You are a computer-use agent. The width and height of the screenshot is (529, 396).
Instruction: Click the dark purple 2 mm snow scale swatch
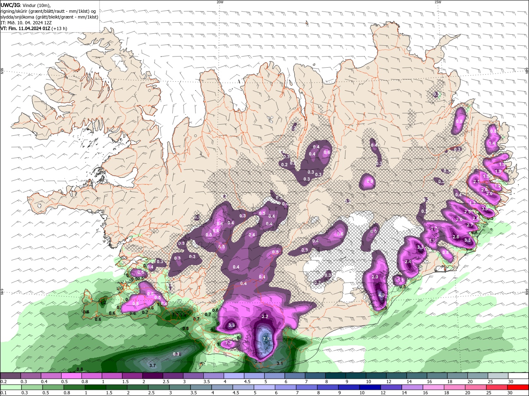pyautogui.click(x=153, y=376)
